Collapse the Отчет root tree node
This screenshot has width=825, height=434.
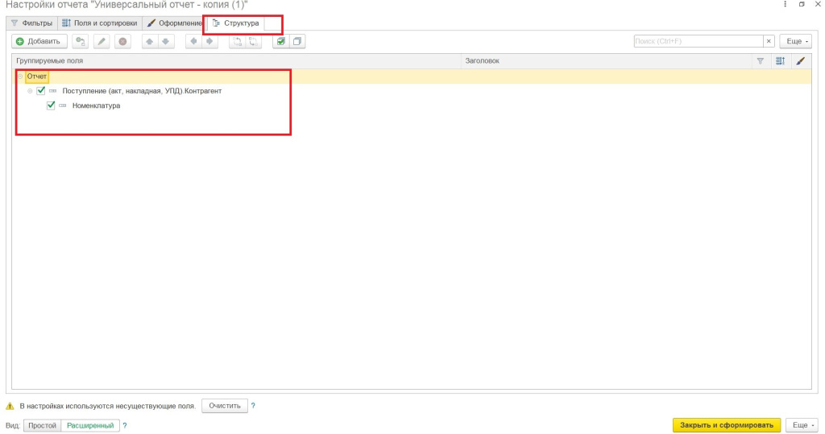pos(21,76)
